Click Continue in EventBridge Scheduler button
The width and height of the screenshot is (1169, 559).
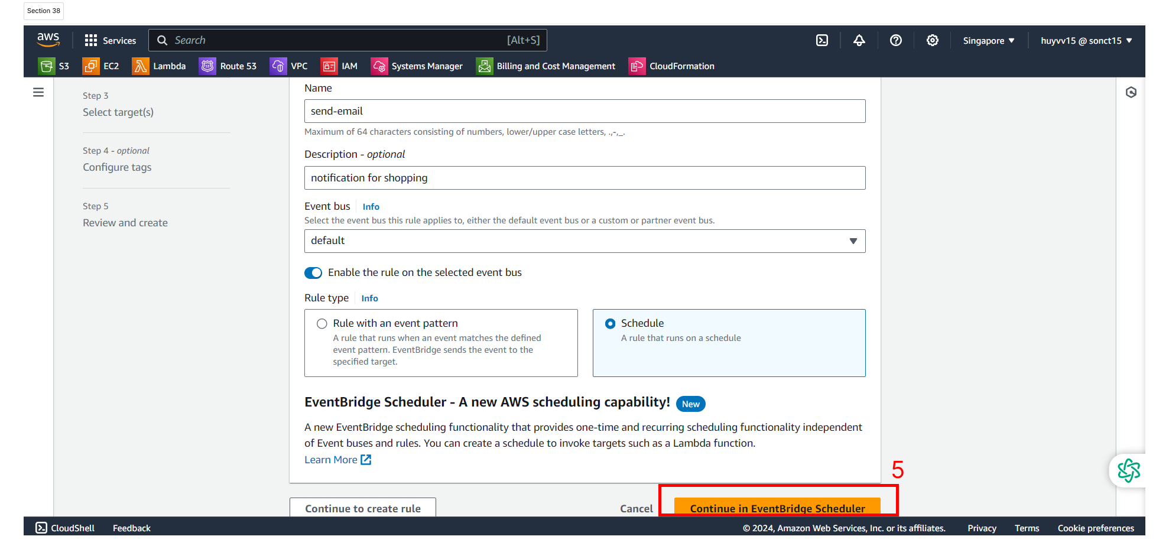777,507
